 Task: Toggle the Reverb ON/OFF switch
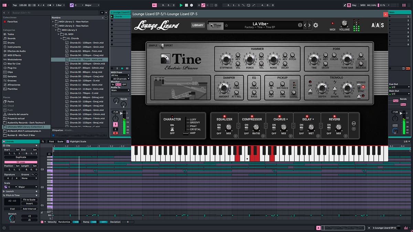coord(329,129)
